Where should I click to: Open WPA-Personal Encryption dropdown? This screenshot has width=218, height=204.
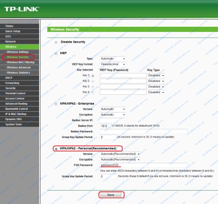pos(120,160)
